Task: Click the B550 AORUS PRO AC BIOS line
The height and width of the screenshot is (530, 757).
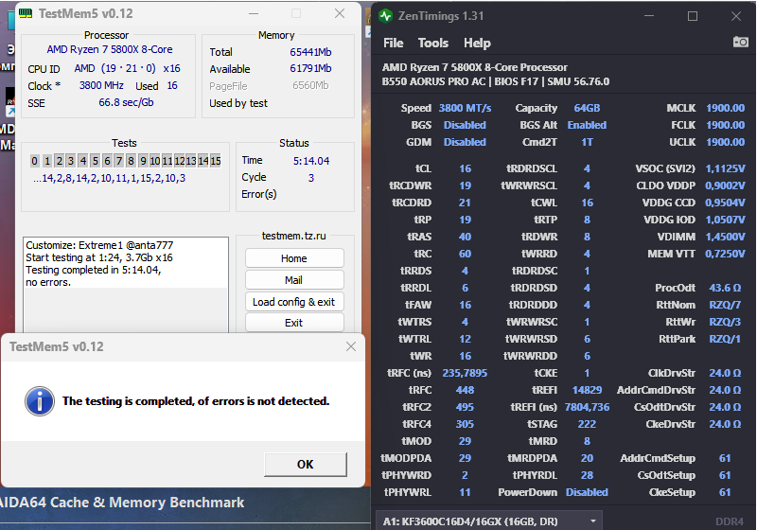Action: click(x=496, y=81)
